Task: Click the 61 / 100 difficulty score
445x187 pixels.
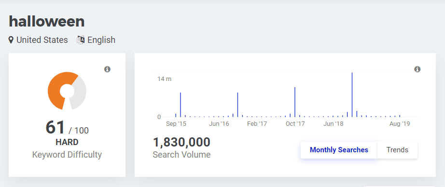Action: click(x=67, y=128)
